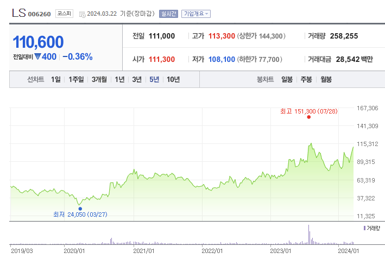Switch to 주봉 weekly candle chart

(306, 79)
